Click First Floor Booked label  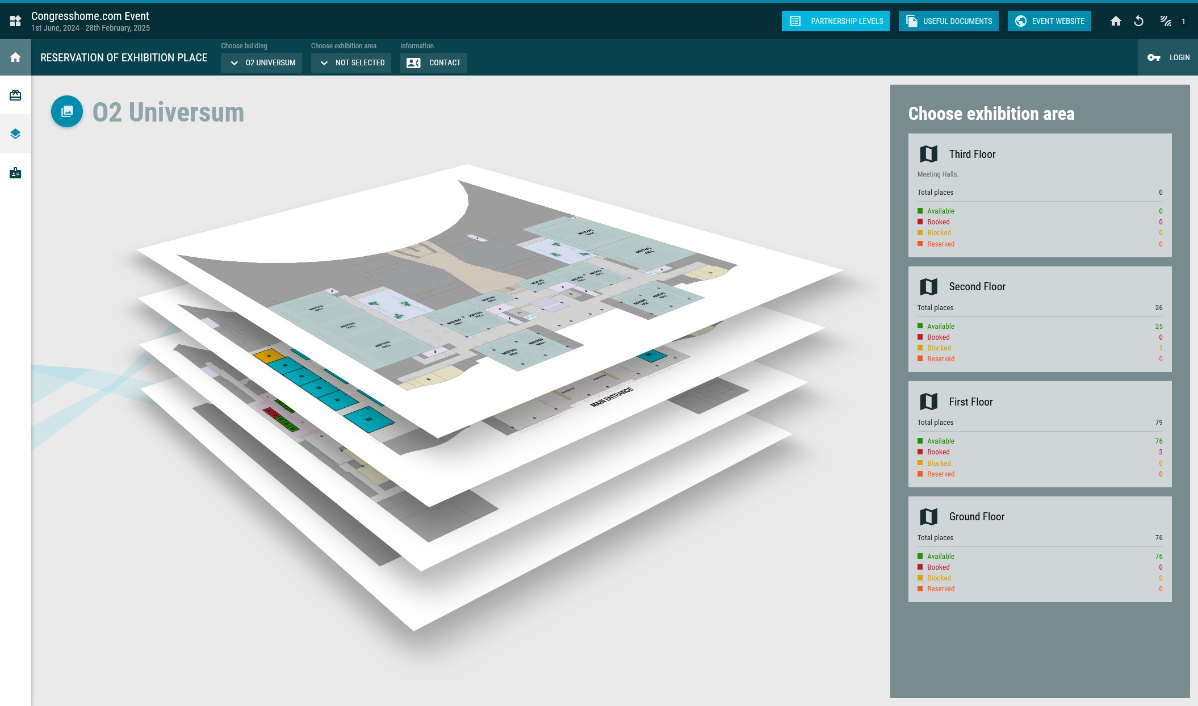coord(939,452)
